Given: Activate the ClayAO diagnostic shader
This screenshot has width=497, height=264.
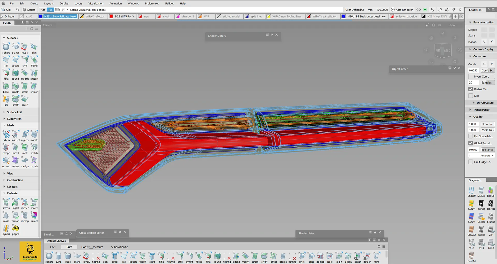Looking at the screenshot, I should [471, 230].
